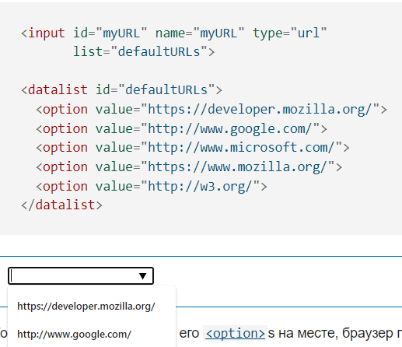Click the list="defaultURLs"> code line
Image resolution: width=402 pixels, height=347 pixels.
[144, 51]
